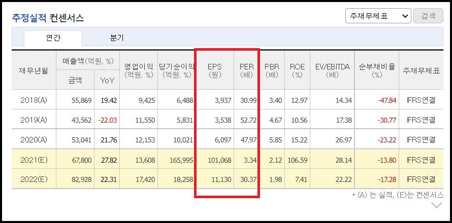The image size is (452, 223).
Task: Click net income value 10,021
Action: 183,140
